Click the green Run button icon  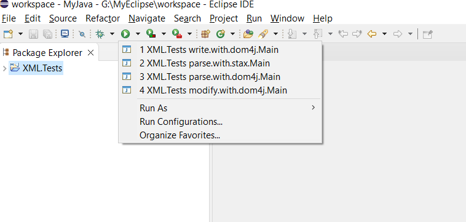point(125,34)
